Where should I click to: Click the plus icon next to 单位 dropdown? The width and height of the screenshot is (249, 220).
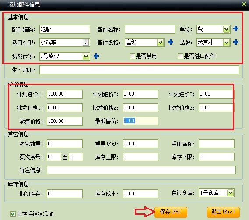click(x=236, y=28)
